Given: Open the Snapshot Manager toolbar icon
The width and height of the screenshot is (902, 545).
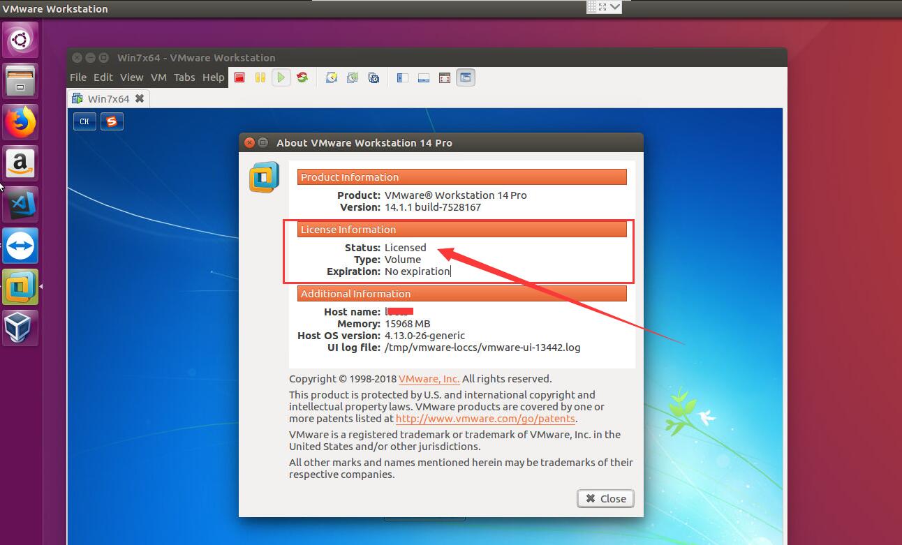Looking at the screenshot, I should [374, 77].
